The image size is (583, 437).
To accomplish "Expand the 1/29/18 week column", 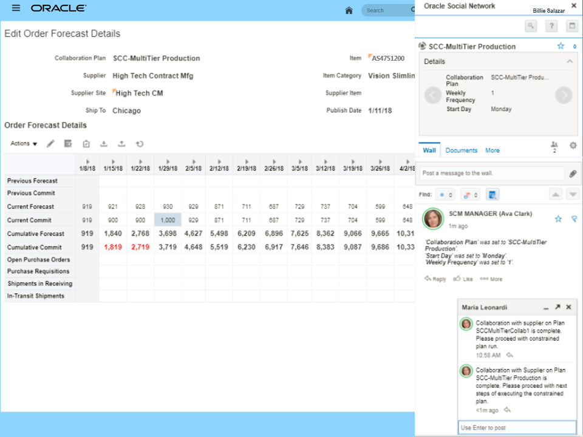I will (x=168, y=161).
